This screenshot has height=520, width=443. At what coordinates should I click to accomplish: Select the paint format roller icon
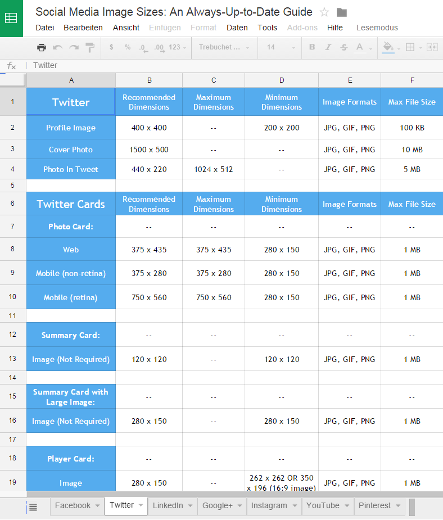click(x=90, y=47)
